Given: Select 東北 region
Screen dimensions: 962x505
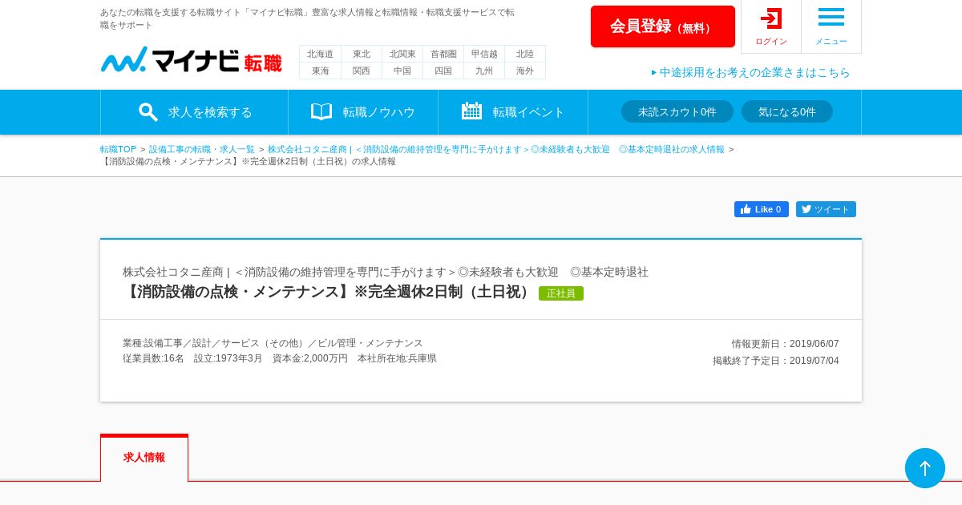Looking at the screenshot, I should coord(362,54).
